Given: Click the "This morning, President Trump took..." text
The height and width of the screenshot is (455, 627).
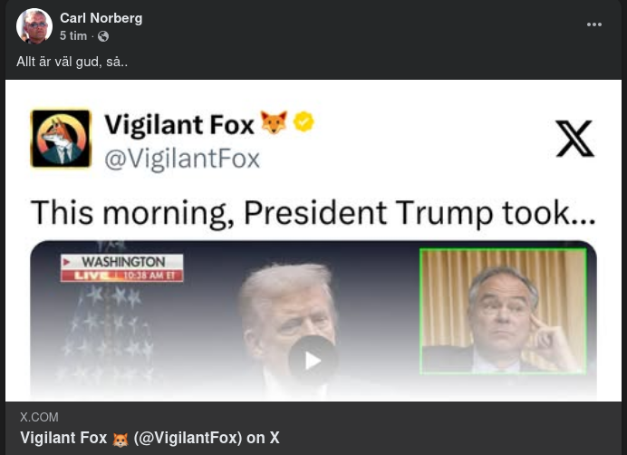Looking at the screenshot, I should (x=313, y=212).
